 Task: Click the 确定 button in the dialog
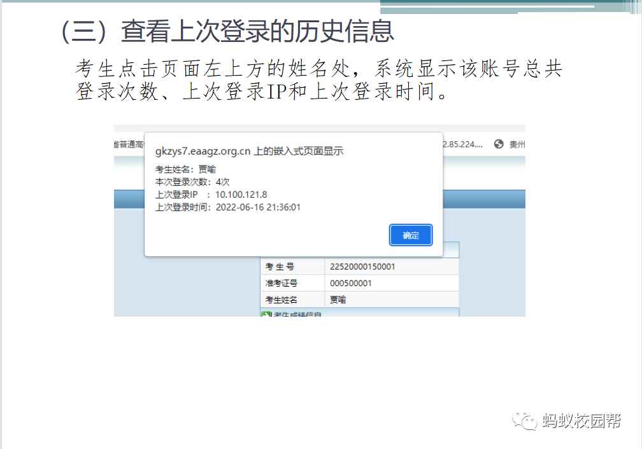coord(411,235)
